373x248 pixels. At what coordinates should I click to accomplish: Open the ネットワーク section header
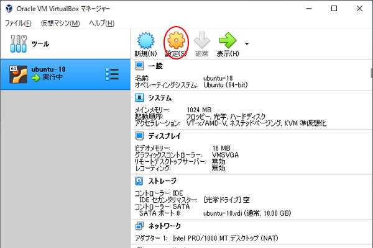coord(164,226)
